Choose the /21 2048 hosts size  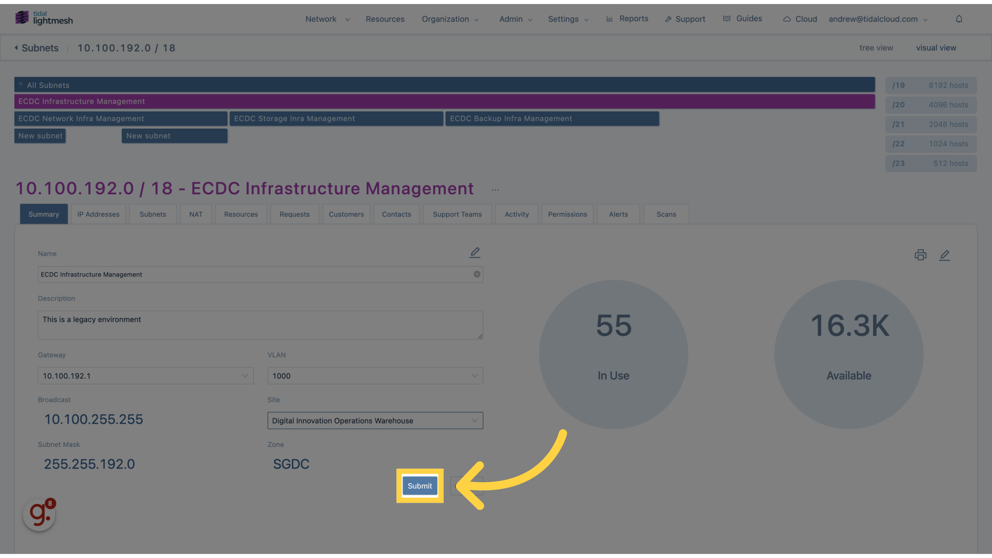(931, 125)
